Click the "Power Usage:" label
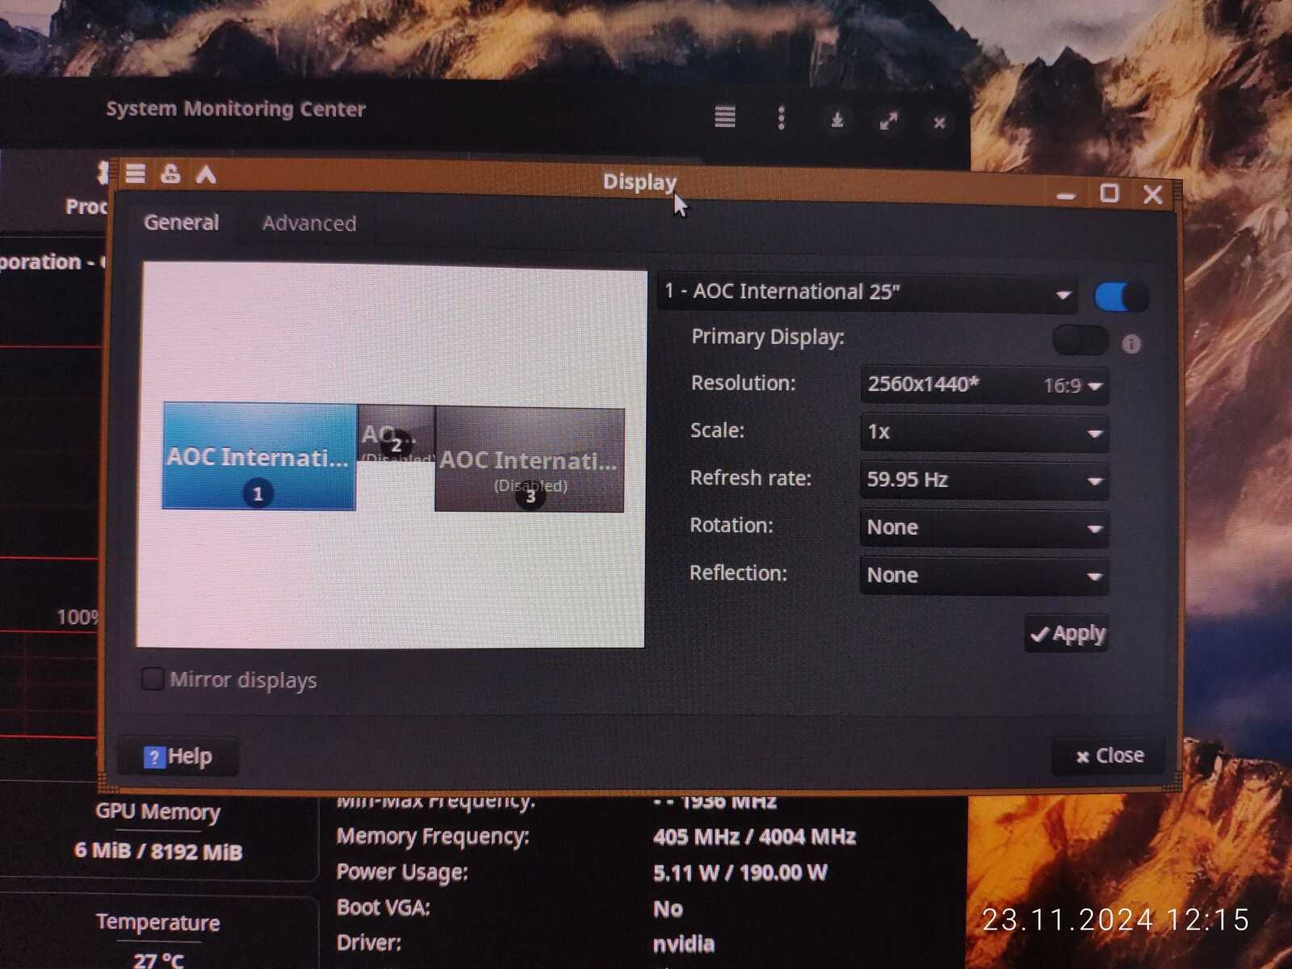 pyautogui.click(x=402, y=872)
